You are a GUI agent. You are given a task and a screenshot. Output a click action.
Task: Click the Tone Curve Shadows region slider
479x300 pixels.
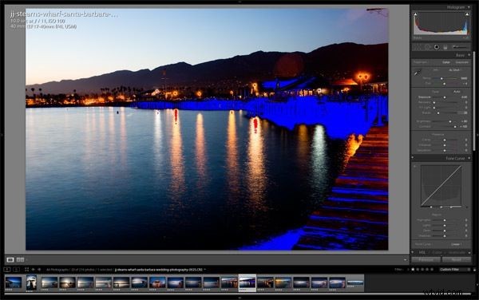pos(445,235)
